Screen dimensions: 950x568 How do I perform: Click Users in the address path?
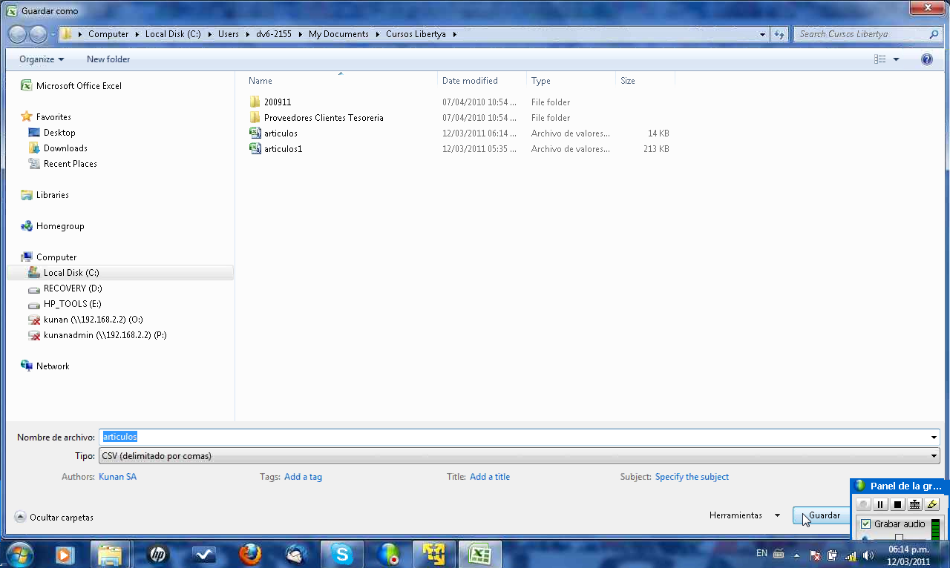(x=229, y=34)
